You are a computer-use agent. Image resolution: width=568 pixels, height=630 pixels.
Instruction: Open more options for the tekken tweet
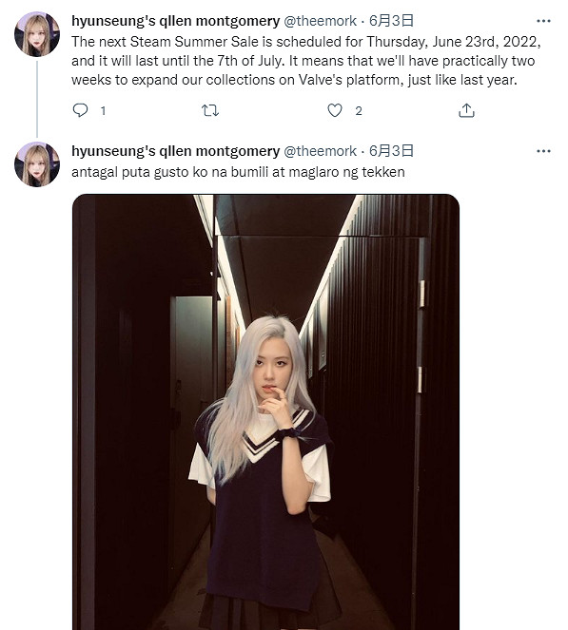(543, 151)
